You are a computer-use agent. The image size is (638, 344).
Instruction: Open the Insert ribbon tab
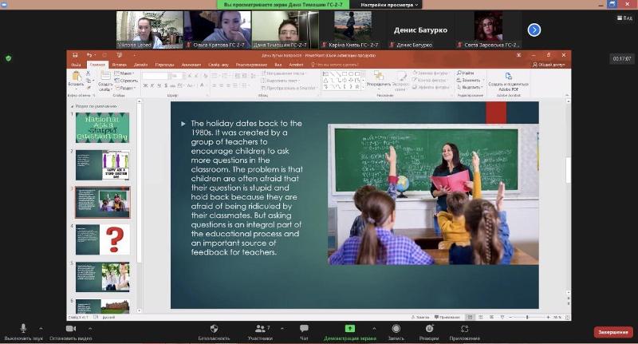[119, 65]
